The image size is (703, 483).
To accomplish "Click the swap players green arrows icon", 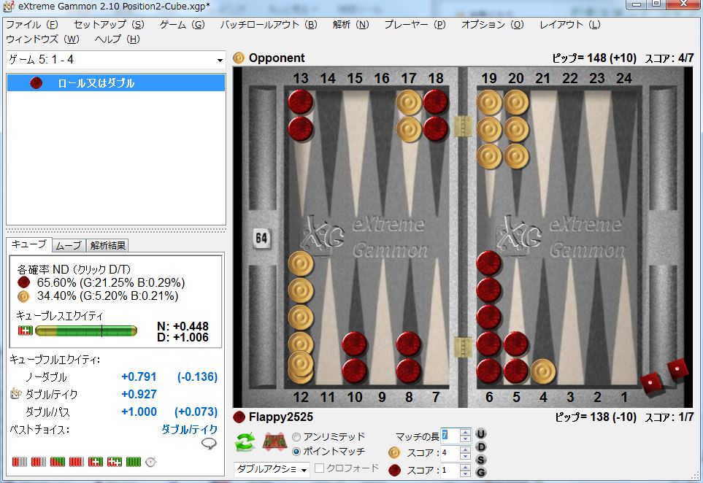I will pos(245,442).
